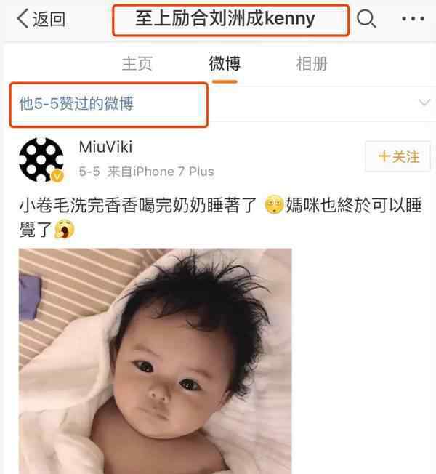Viewport: 436px width, 474px height.
Task: Open the post text about 小卷毛
Action: coord(220,217)
